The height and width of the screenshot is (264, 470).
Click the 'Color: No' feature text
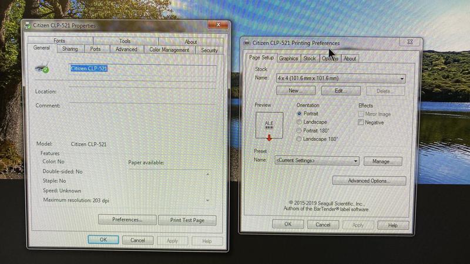point(53,162)
